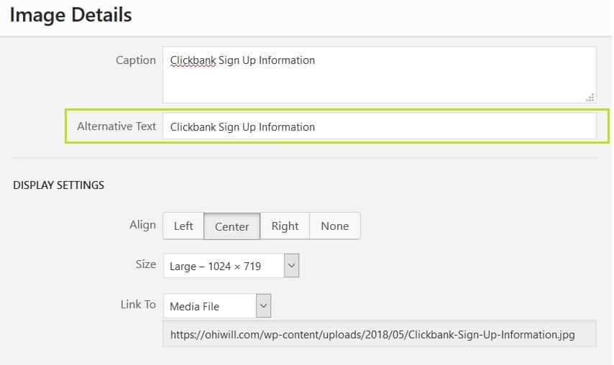Click the Alternative Text input field
Viewport: 614px width, 365px height.
pos(380,126)
